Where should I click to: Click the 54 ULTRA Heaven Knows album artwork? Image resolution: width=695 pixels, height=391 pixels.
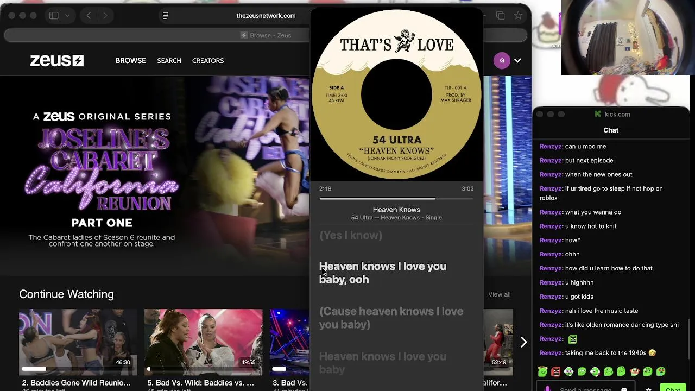click(396, 94)
